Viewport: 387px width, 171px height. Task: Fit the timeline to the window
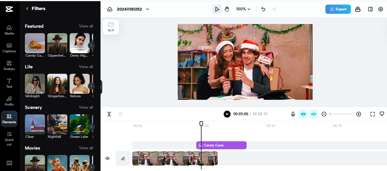coord(373,114)
